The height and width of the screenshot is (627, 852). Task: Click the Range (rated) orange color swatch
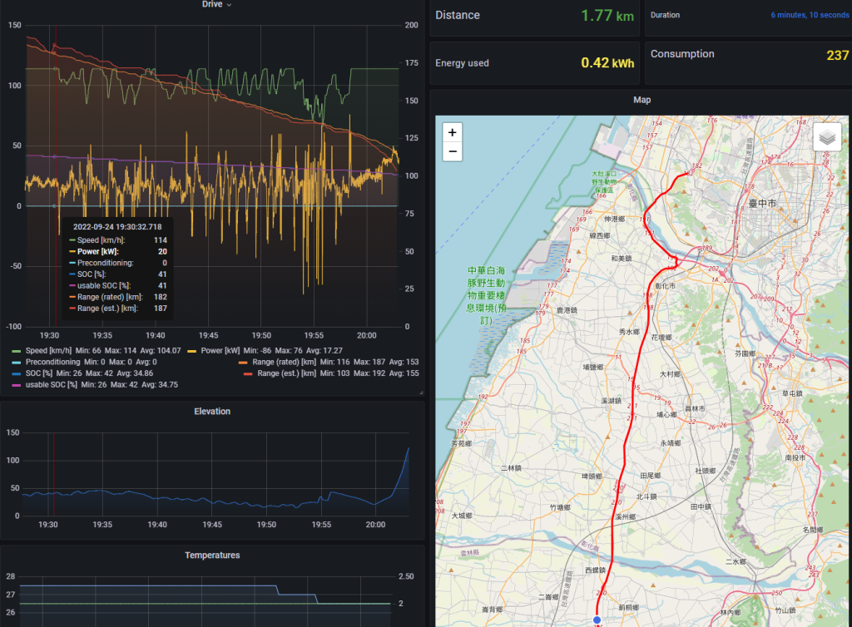tap(244, 363)
